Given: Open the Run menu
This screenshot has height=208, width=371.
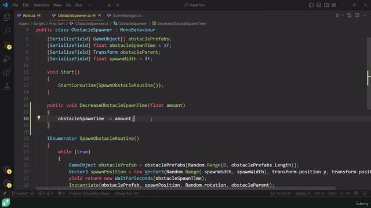Looking at the screenshot, I should pyautogui.click(x=79, y=5).
